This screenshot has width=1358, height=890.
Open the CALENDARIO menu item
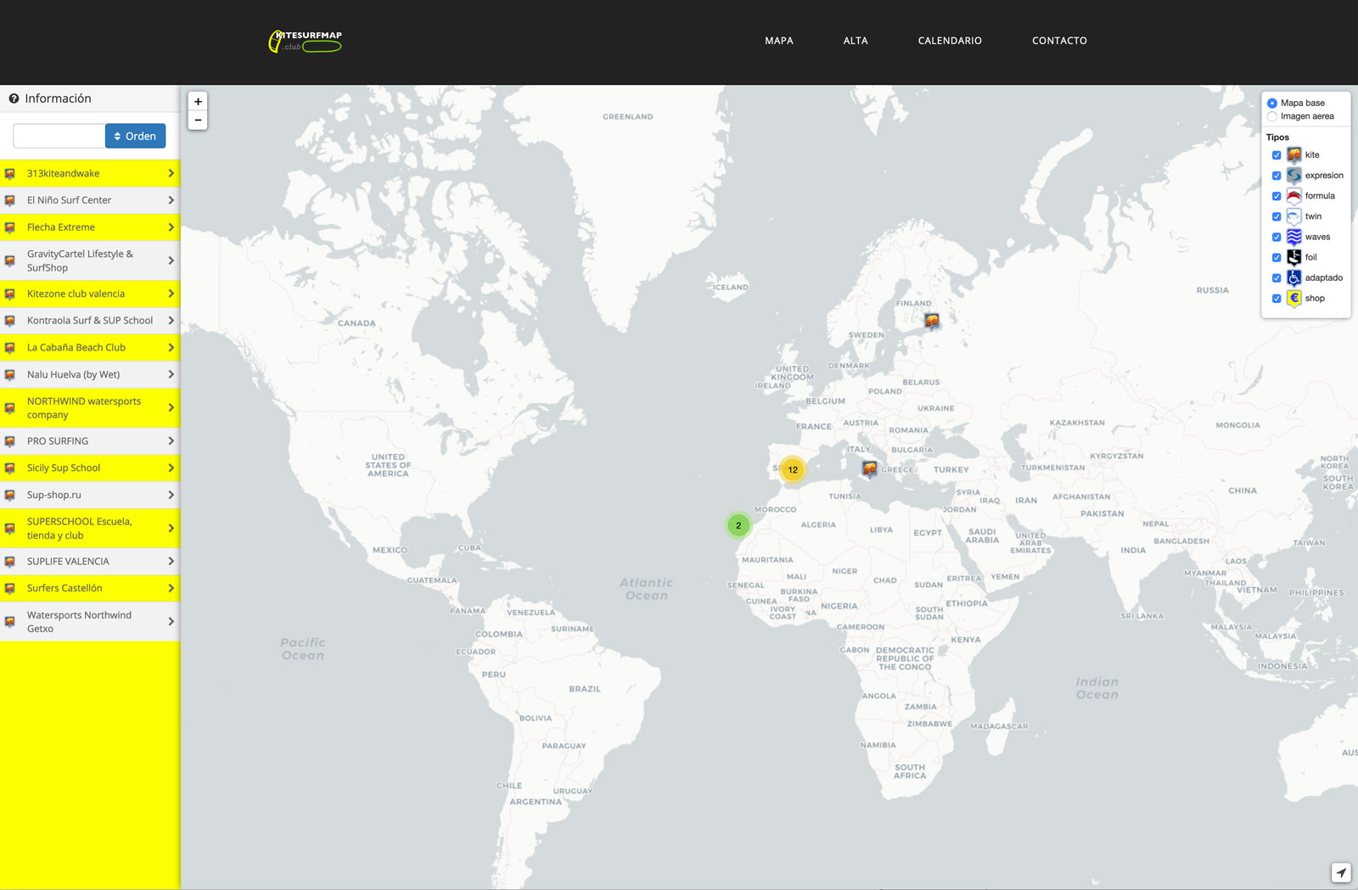pyautogui.click(x=949, y=40)
